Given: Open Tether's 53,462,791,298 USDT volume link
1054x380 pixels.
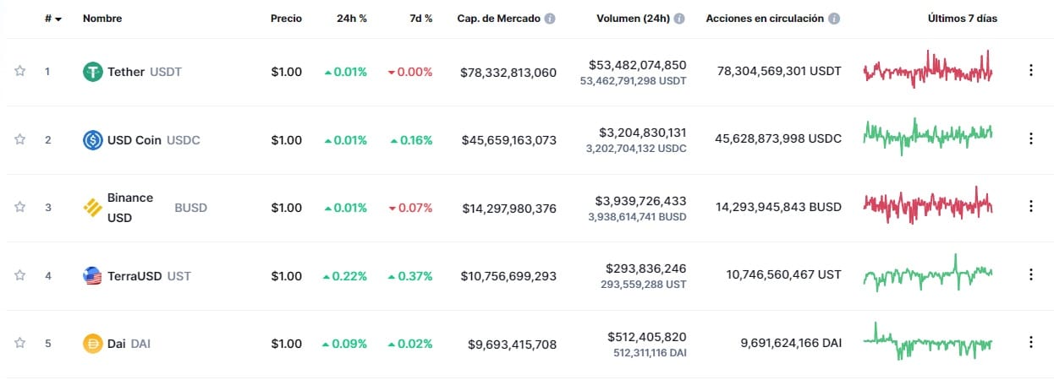Looking at the screenshot, I should [x=633, y=81].
